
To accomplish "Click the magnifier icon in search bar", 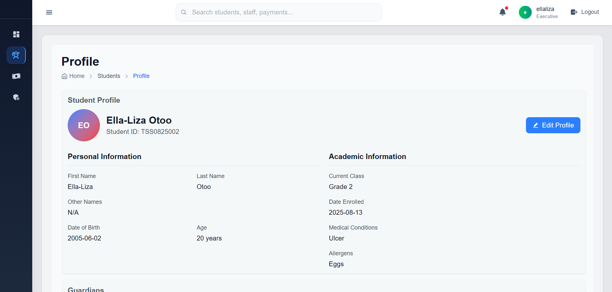I will tap(184, 12).
